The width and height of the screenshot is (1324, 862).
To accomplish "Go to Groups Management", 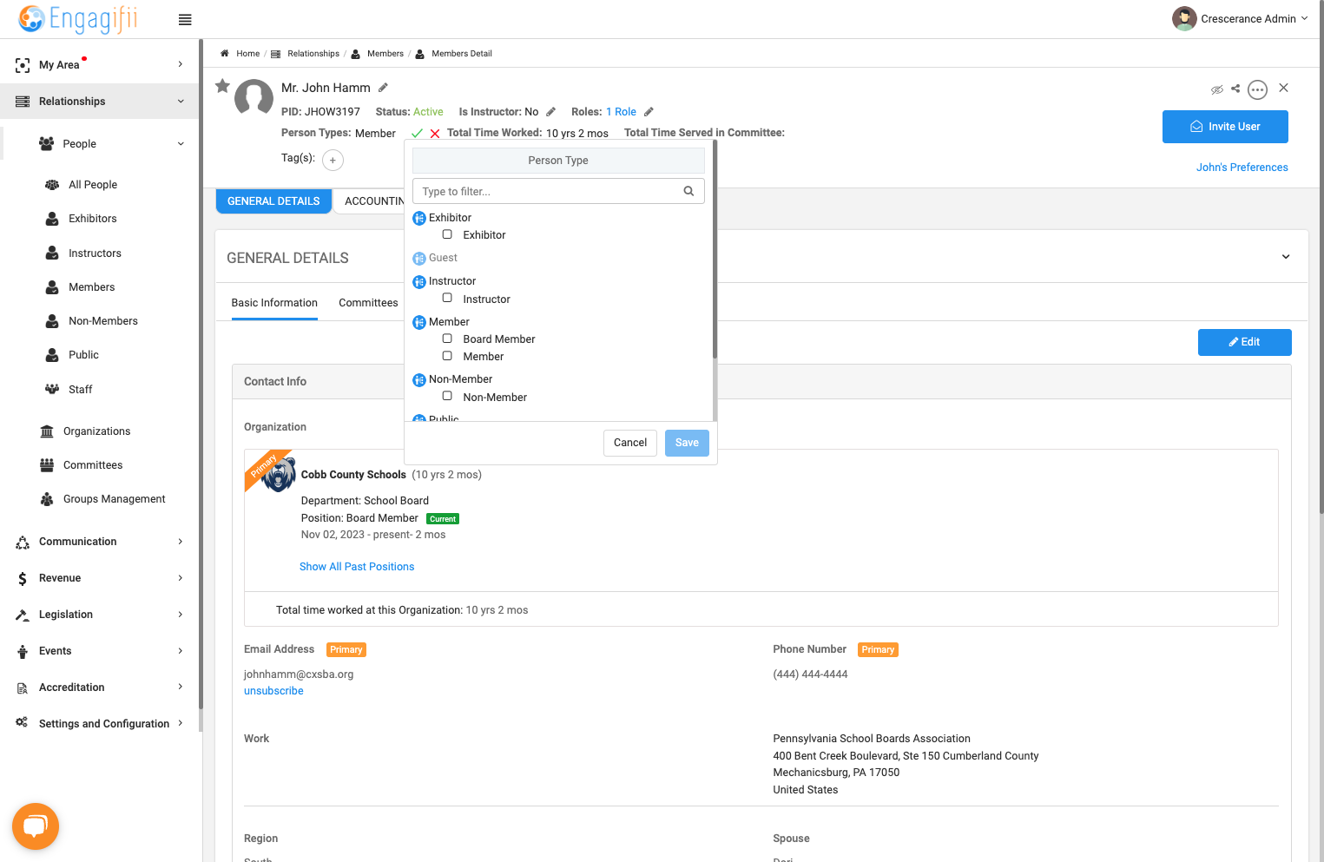I will (114, 499).
